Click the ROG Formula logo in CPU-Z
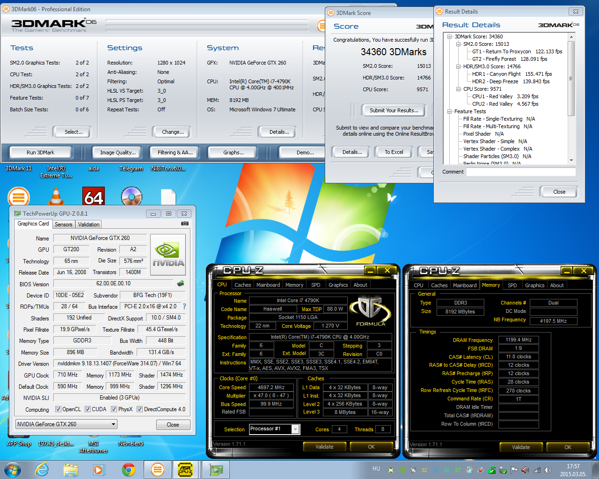Viewport: 599px width, 479px height. click(371, 310)
